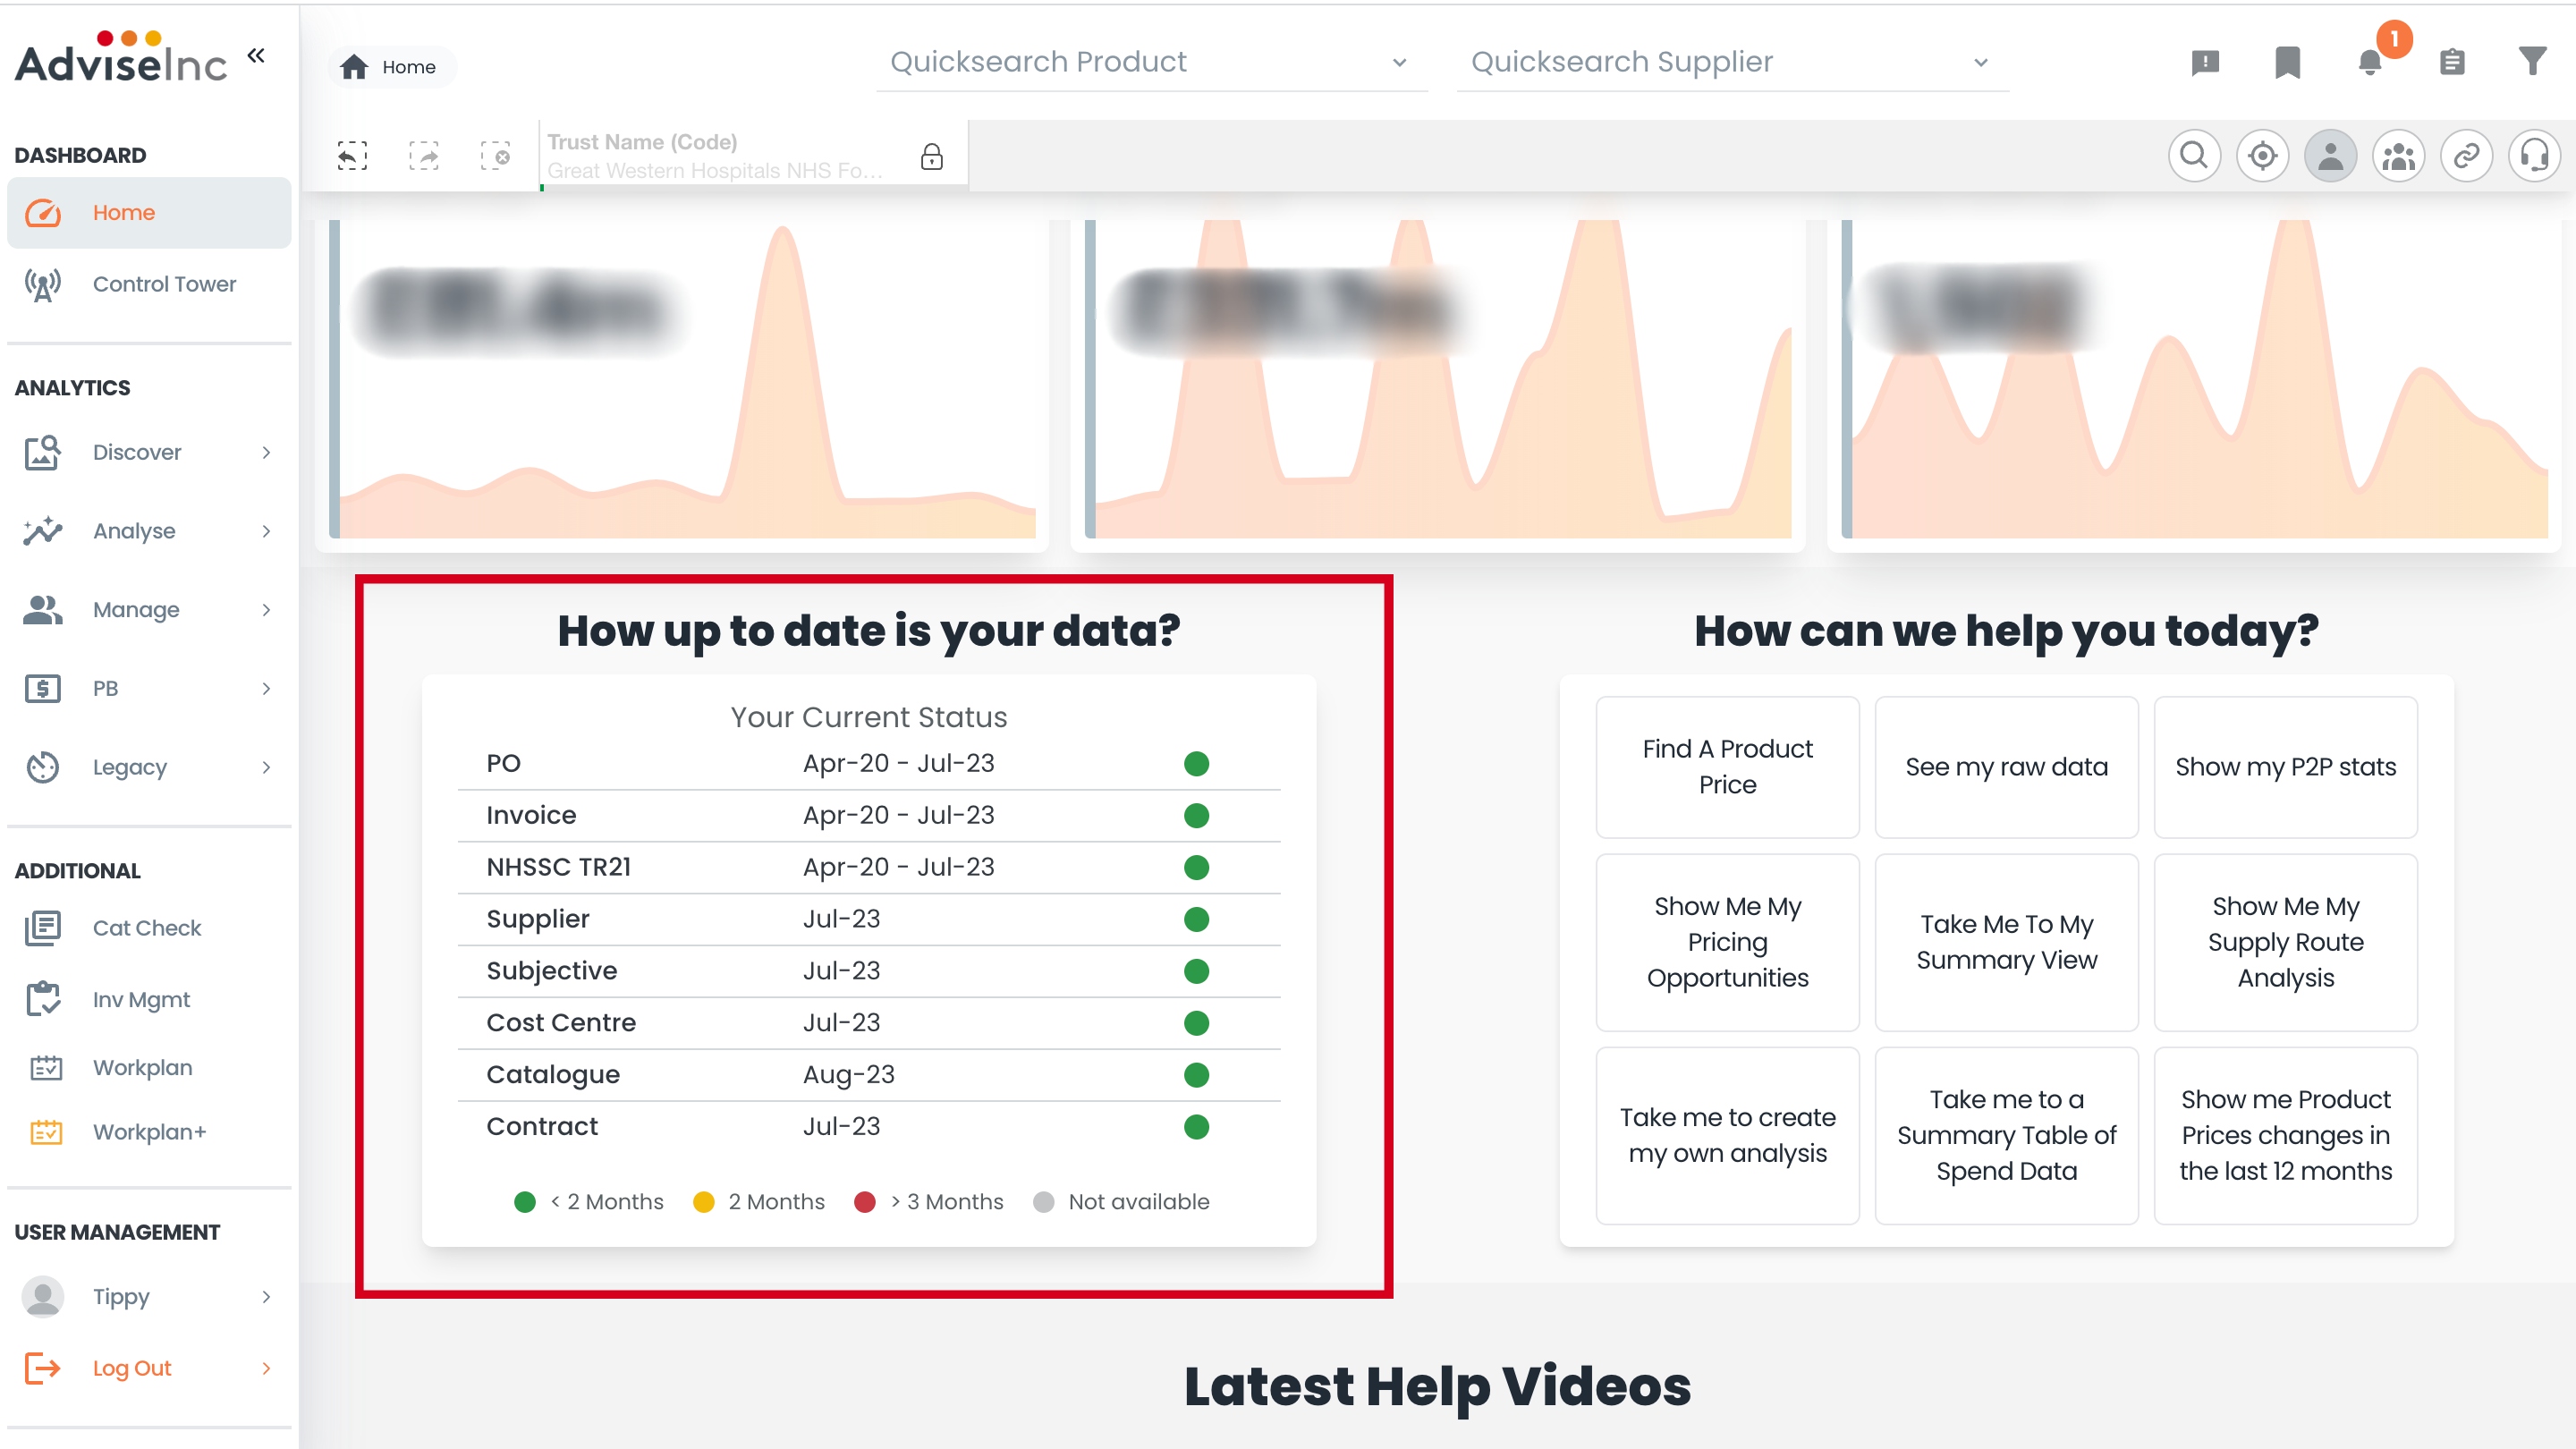The height and width of the screenshot is (1449, 2576).
Task: Click the step back selection icon
Action: (352, 156)
